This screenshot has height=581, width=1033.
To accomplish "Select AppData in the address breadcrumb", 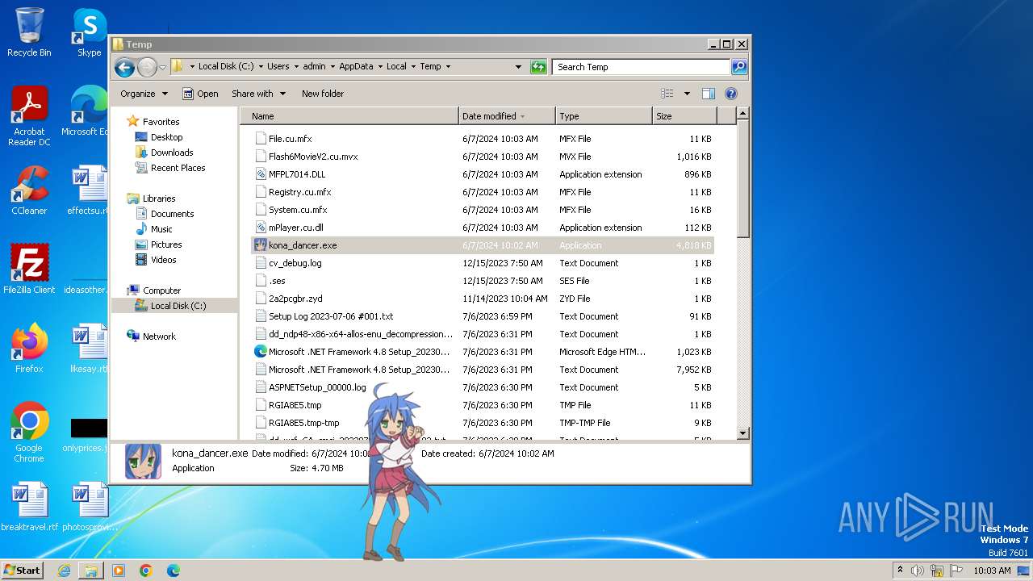I will tap(356, 67).
